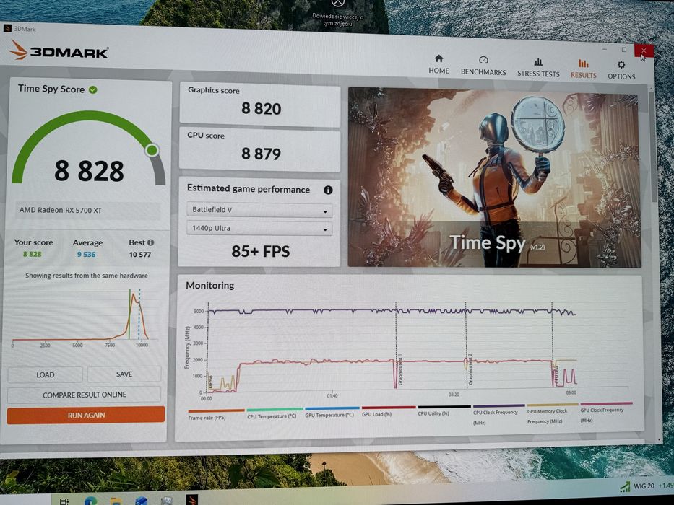Click the Graphics score value 8 820
This screenshot has height=505, width=674.
point(261,109)
